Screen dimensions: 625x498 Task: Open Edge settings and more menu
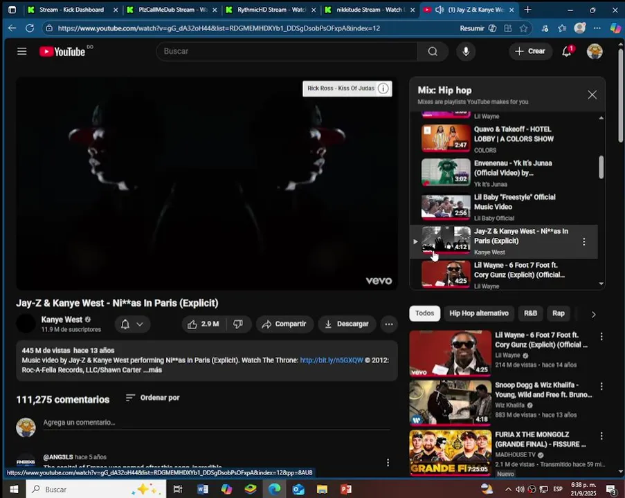pos(597,28)
